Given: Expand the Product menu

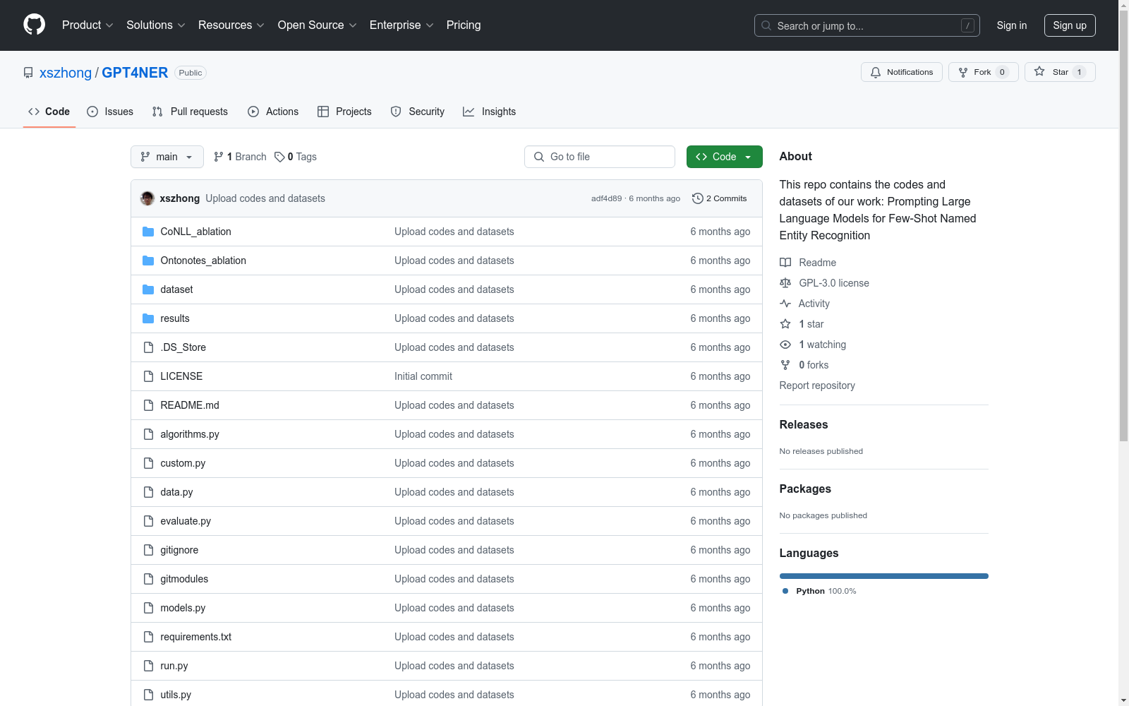Looking at the screenshot, I should pyautogui.click(x=87, y=25).
